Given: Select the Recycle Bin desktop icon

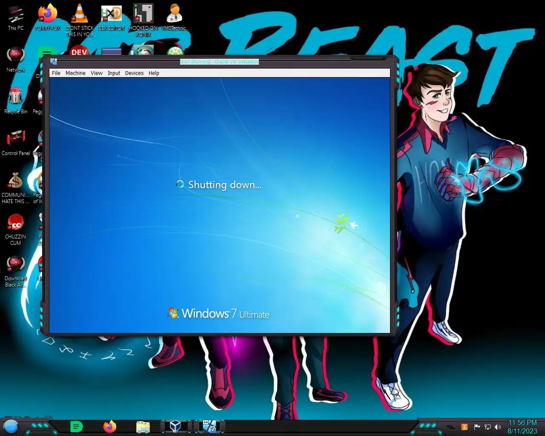Looking at the screenshot, I should (x=16, y=101).
